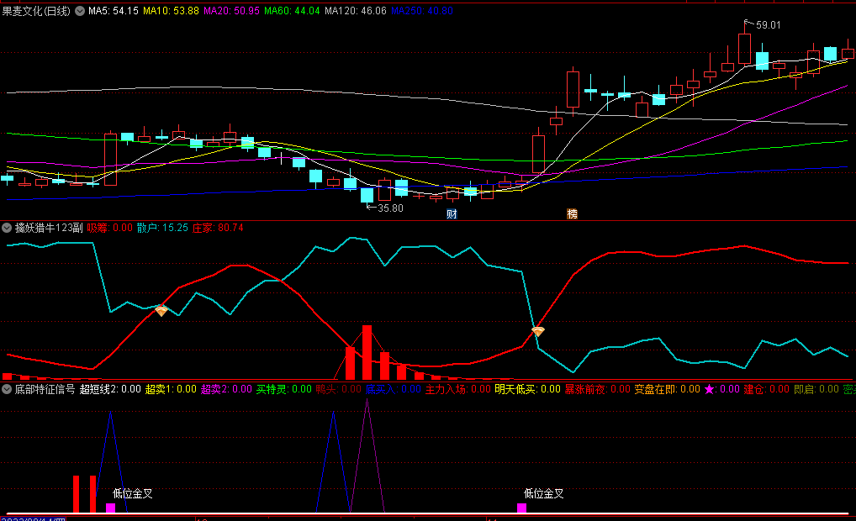
Task: Select the MA10: 53.88 label
Action: coord(171,11)
